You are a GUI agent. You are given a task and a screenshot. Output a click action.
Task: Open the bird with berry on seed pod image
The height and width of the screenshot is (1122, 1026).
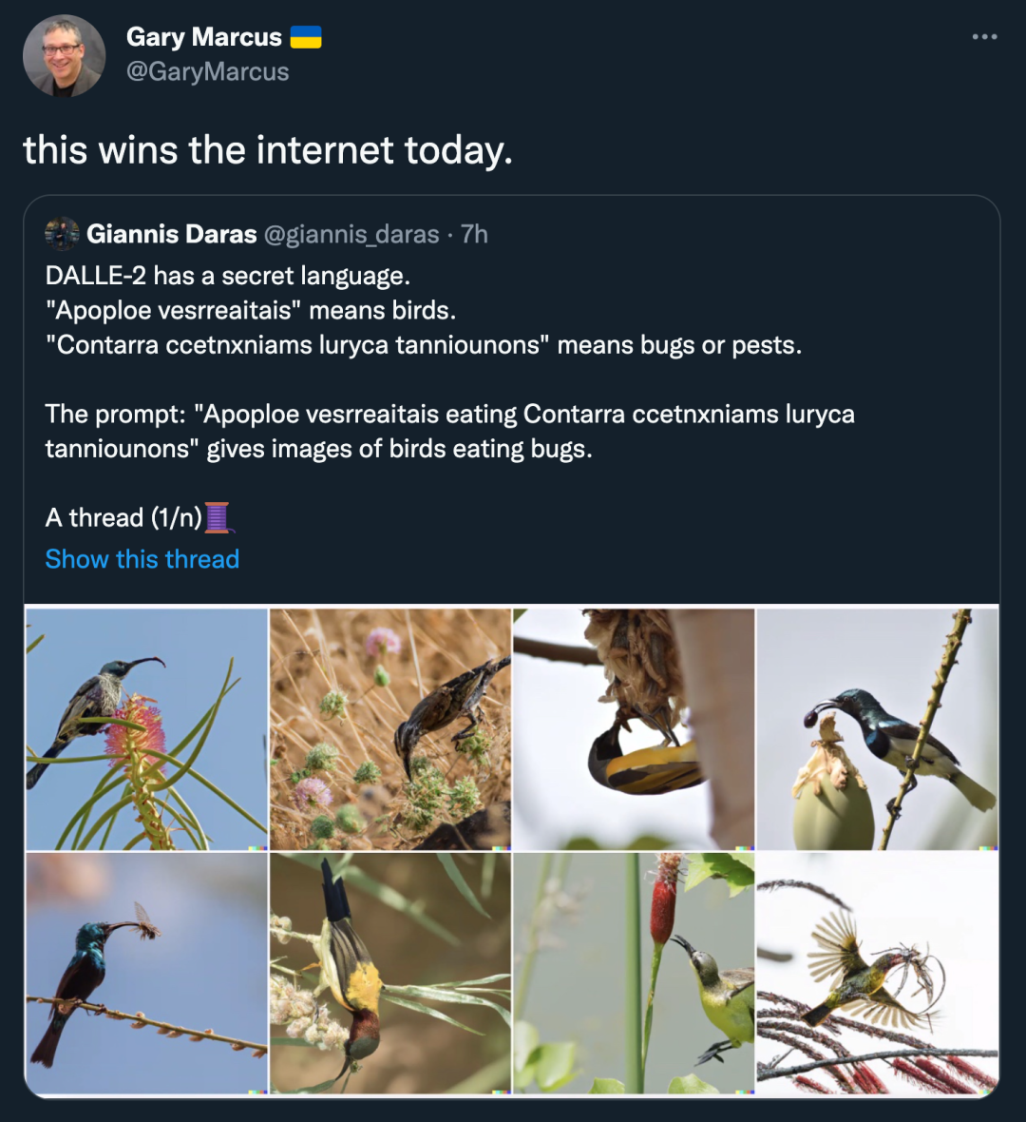(878, 729)
